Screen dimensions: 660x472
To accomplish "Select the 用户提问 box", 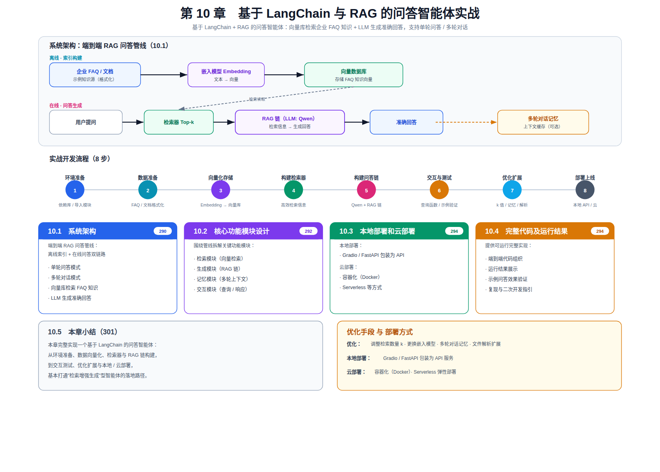I will pos(86,122).
